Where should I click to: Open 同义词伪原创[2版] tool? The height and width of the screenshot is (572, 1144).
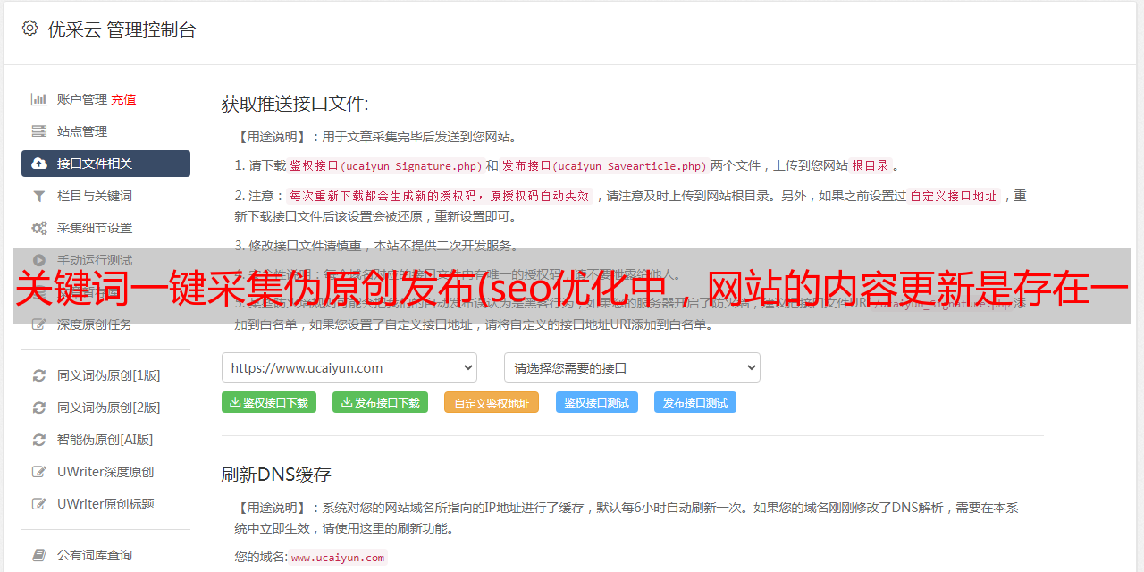coord(105,408)
